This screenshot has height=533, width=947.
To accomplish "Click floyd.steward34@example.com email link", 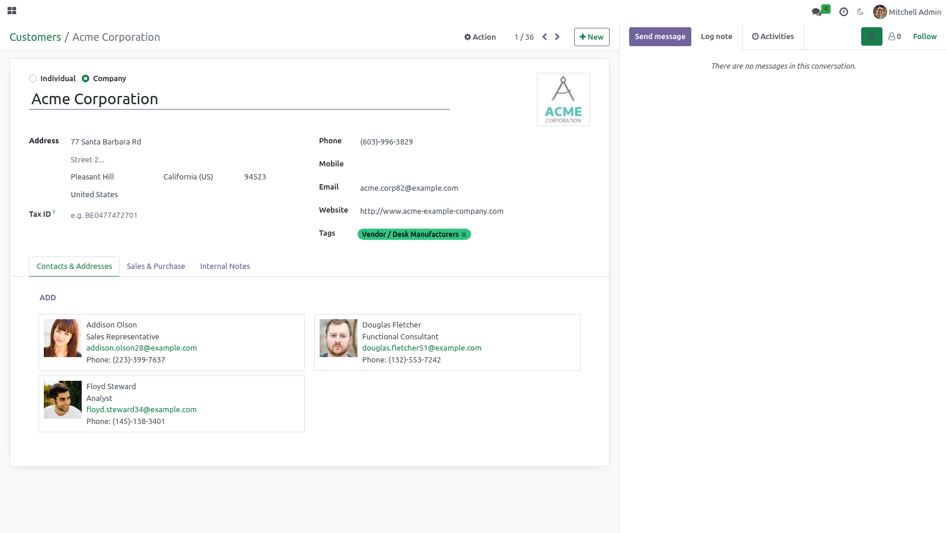I will (x=141, y=410).
